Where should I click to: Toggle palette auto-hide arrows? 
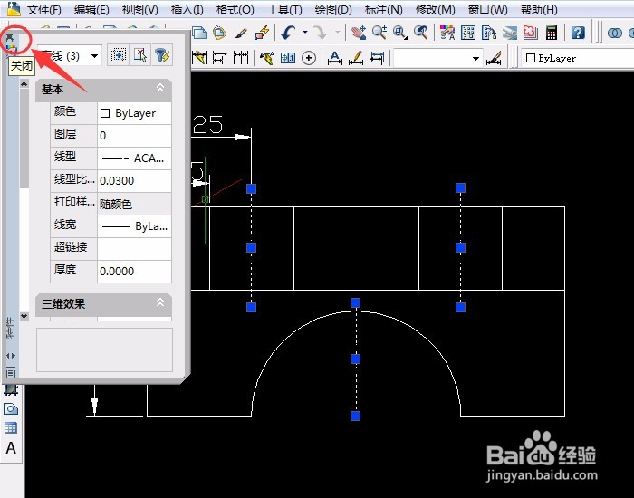(11, 356)
